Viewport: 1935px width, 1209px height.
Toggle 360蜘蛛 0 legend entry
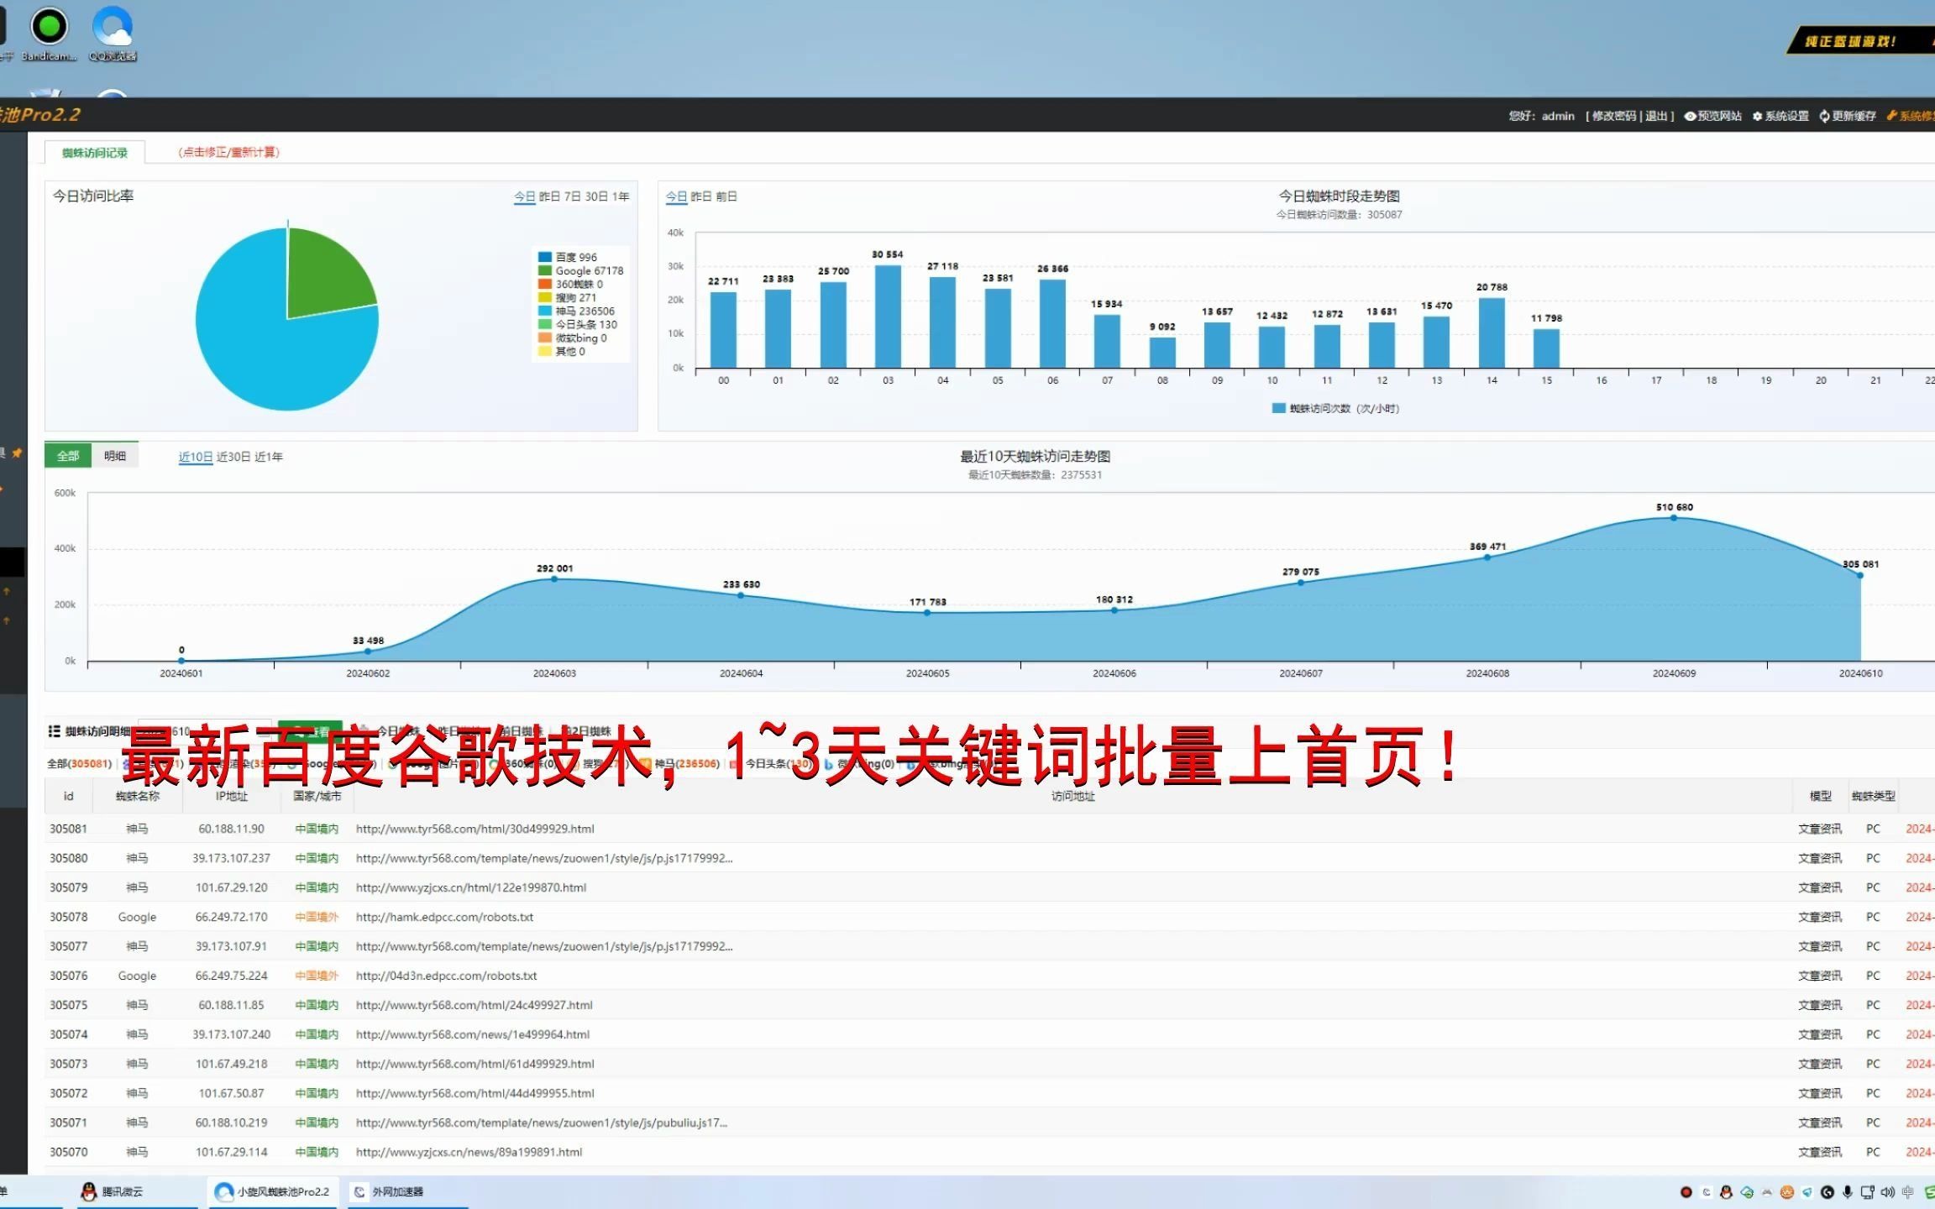pyautogui.click(x=570, y=284)
